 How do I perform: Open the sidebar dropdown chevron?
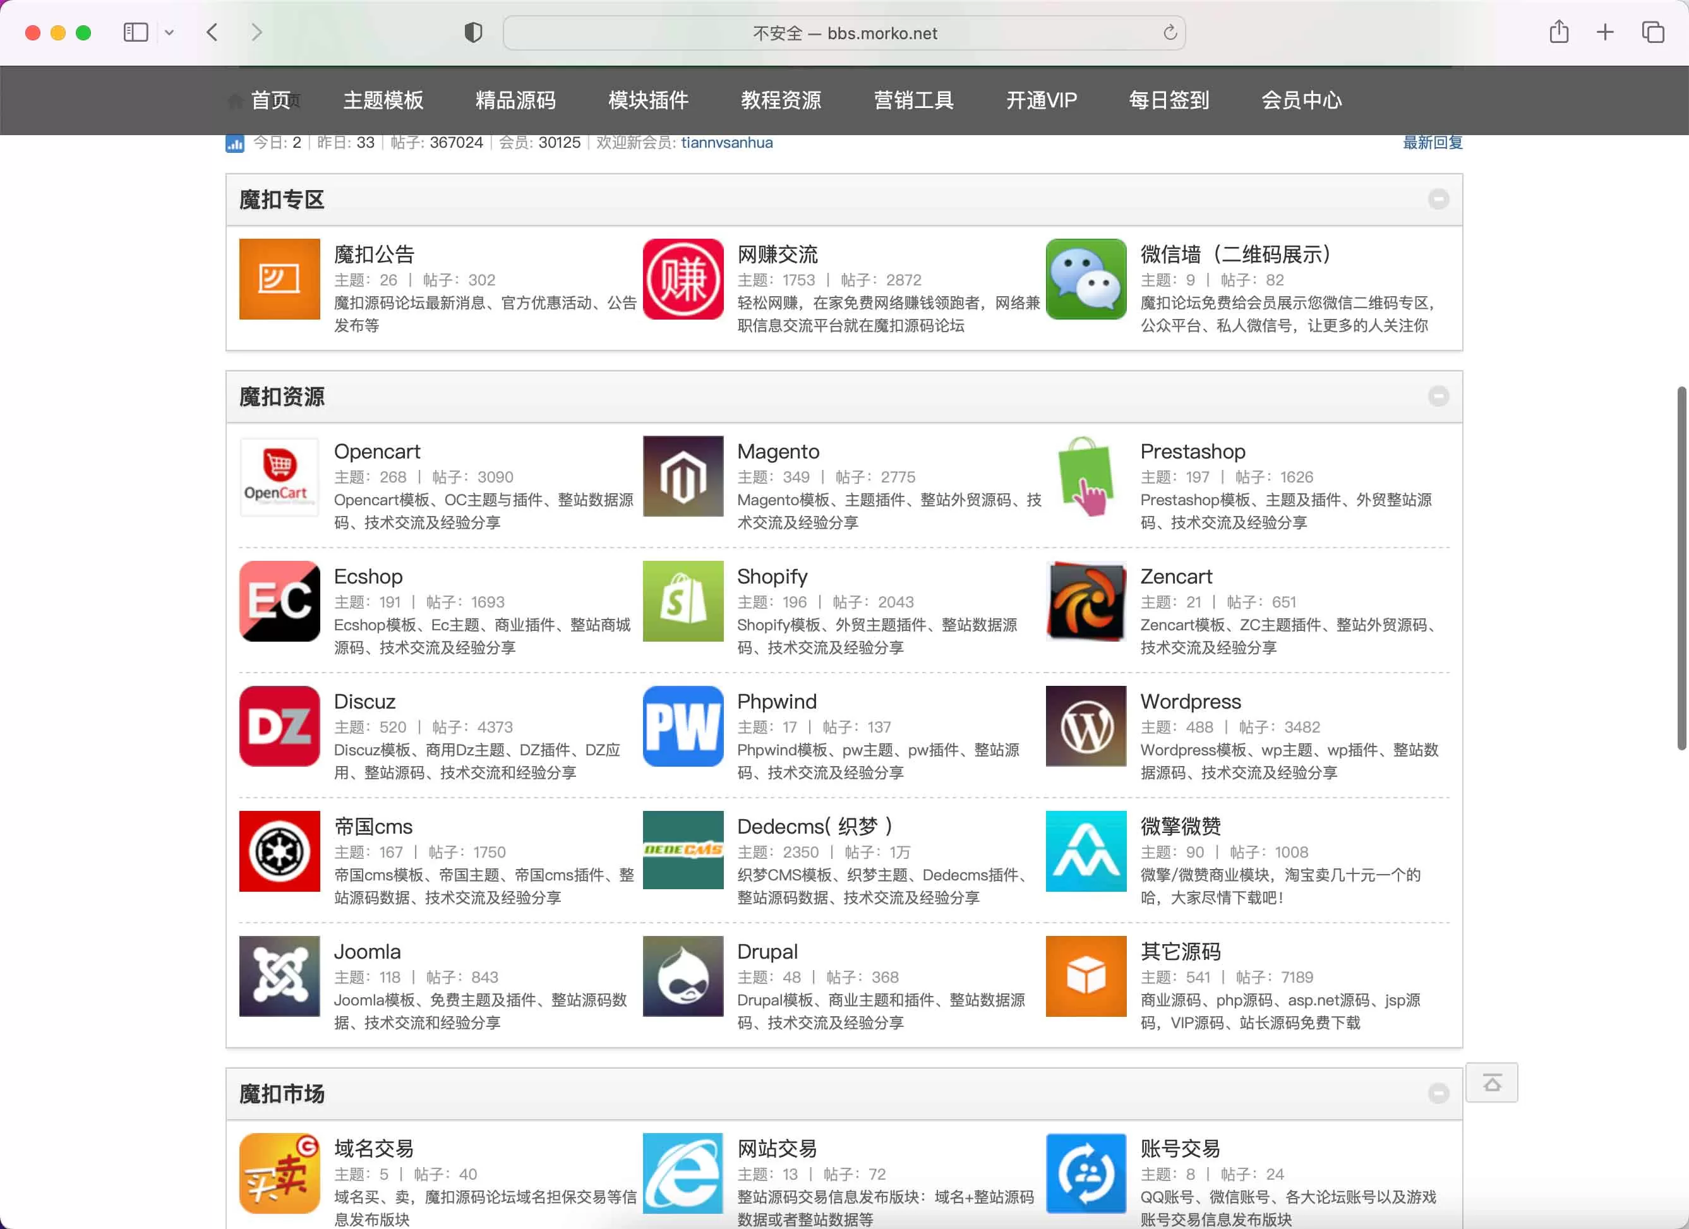coord(170,33)
